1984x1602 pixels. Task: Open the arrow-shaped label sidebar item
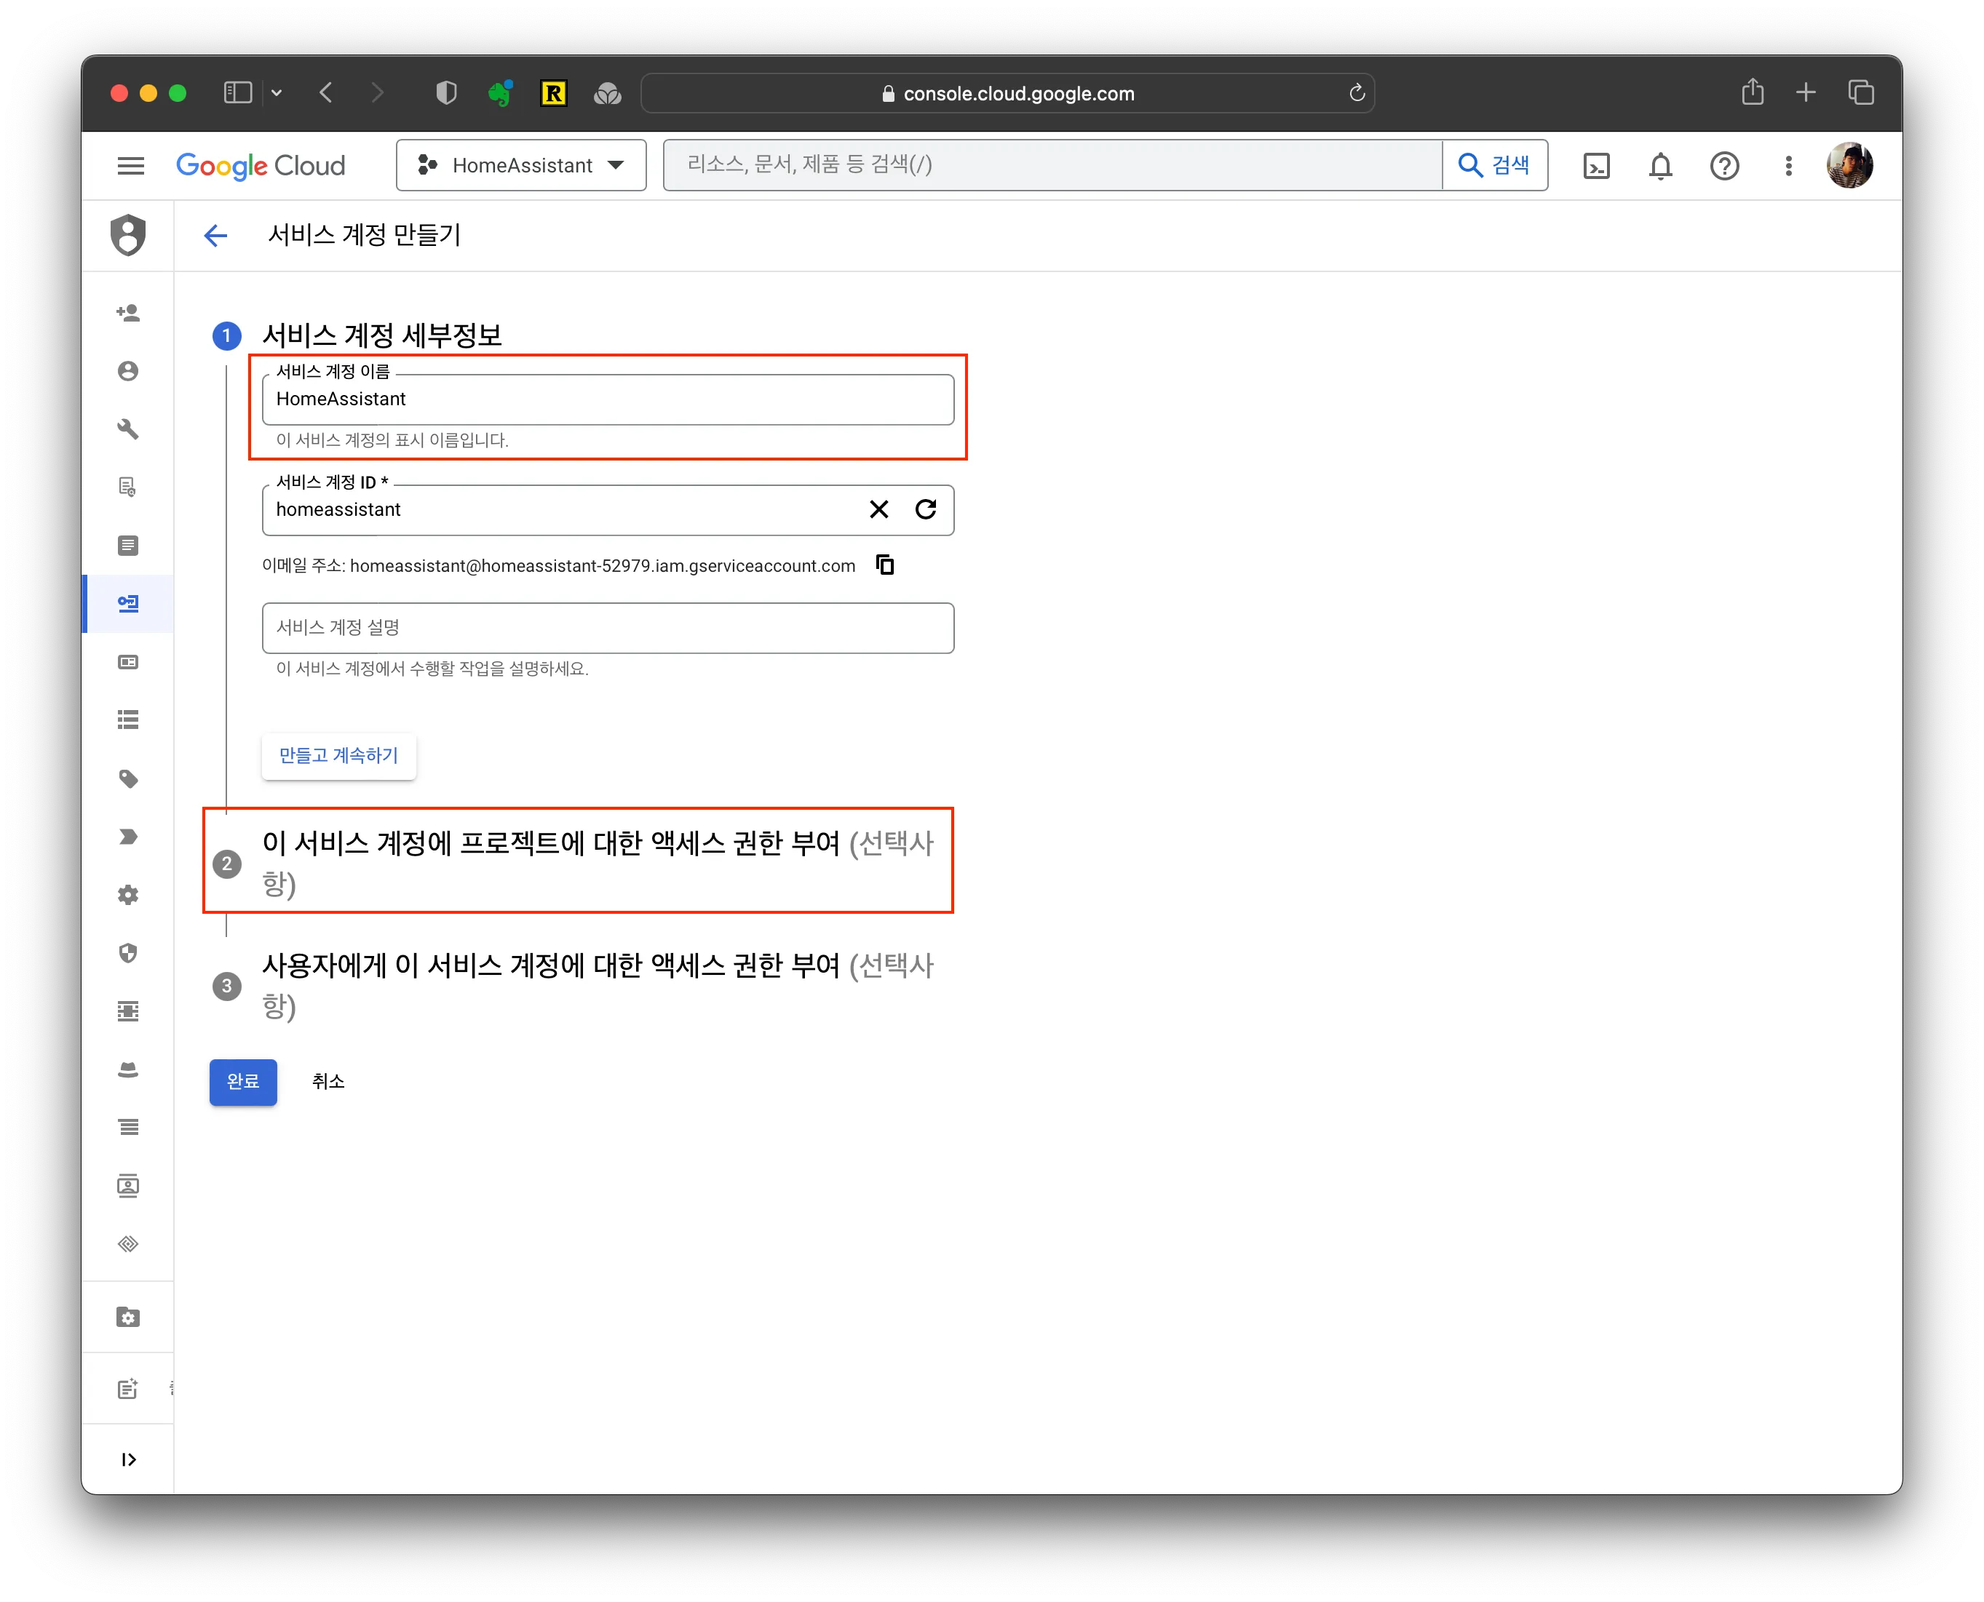point(128,837)
